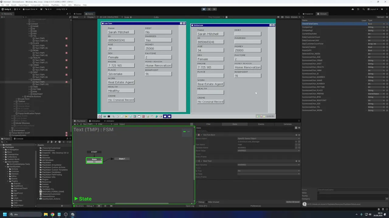Open the Component menu
389x218 pixels.
tap(35, 5)
